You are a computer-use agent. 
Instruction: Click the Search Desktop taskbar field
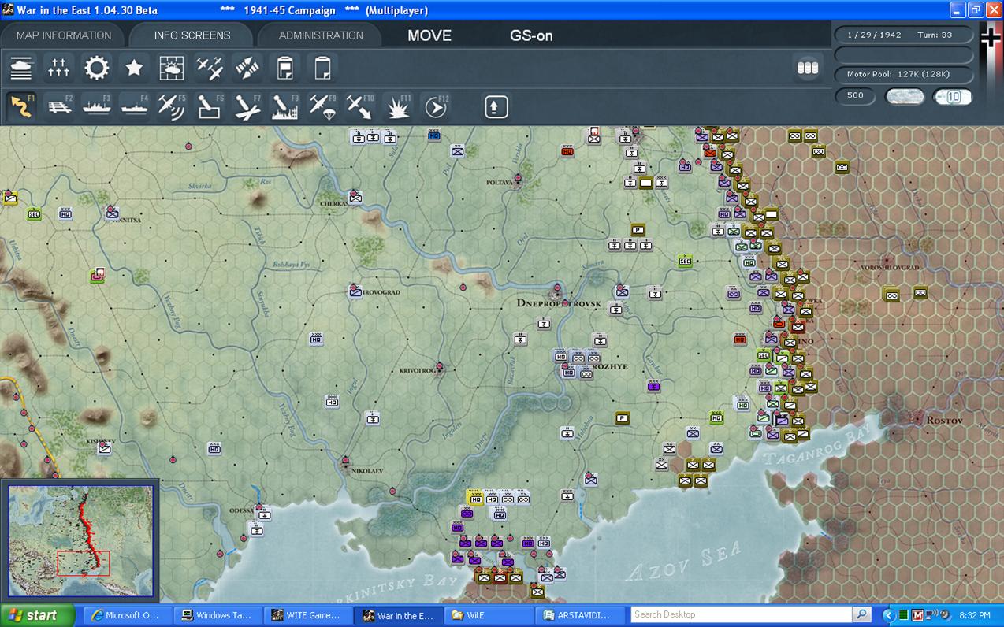[x=742, y=614]
